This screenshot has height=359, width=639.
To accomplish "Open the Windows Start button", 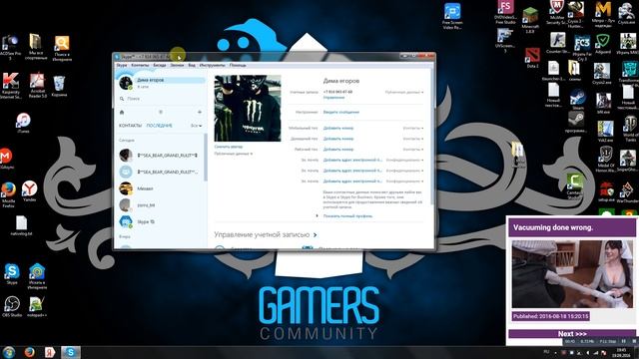I will [9, 352].
